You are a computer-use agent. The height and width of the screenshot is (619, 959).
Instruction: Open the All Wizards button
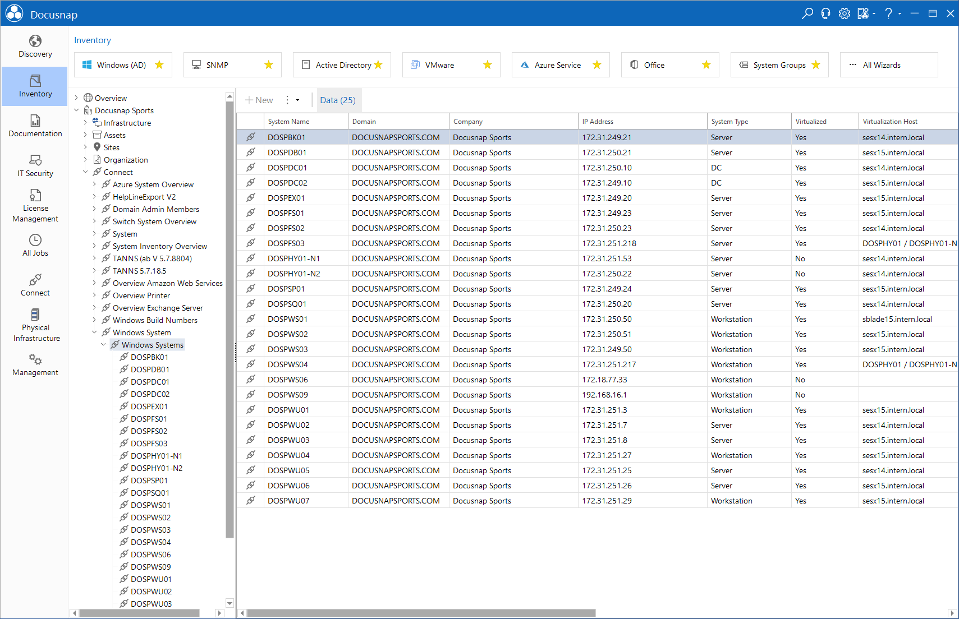point(888,65)
